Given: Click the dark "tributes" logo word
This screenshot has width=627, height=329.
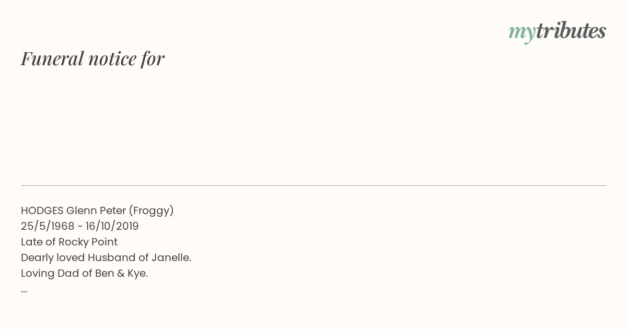Looking at the screenshot, I should (571, 31).
